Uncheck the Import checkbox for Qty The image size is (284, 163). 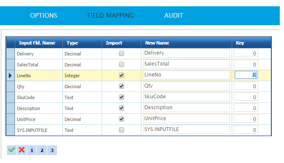click(x=122, y=86)
